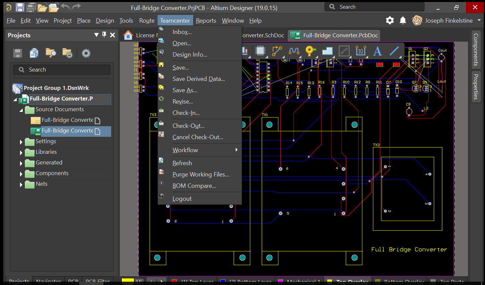Open Projects panel settings gear
485x285 pixels.
pos(86,53)
